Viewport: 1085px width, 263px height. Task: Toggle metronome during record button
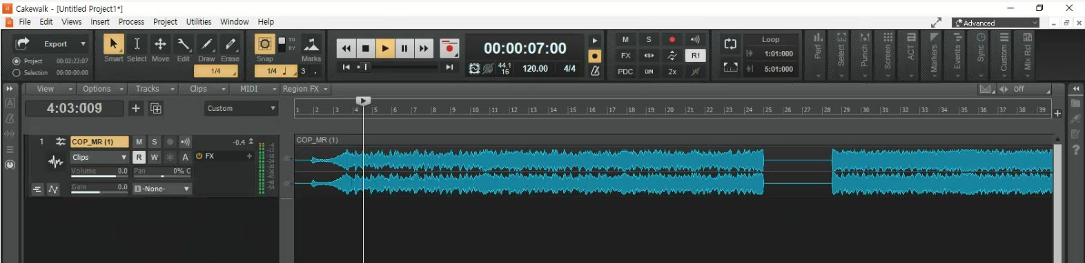click(x=595, y=56)
